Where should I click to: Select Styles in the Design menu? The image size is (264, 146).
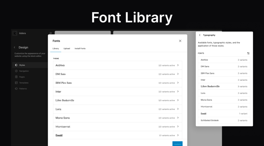(30, 65)
